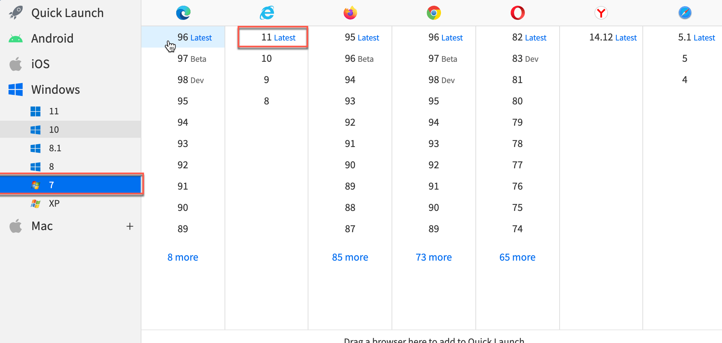Expand more Mac versions with the plus sign
The image size is (722, 343).
(x=130, y=226)
